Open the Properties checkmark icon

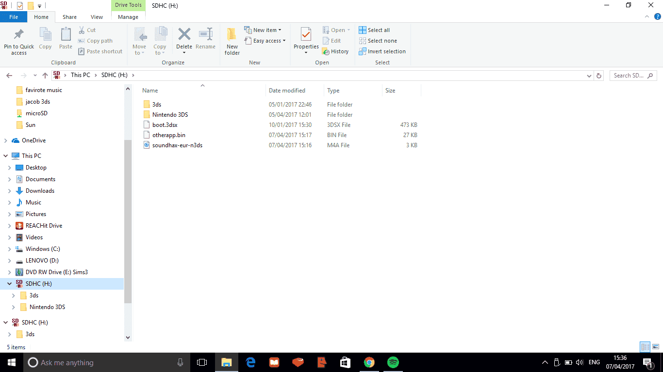pos(306,34)
